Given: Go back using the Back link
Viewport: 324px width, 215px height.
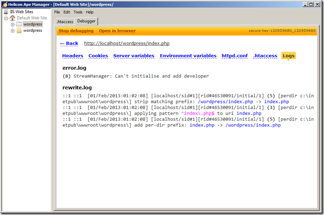Looking at the screenshot, I should click(x=69, y=43).
